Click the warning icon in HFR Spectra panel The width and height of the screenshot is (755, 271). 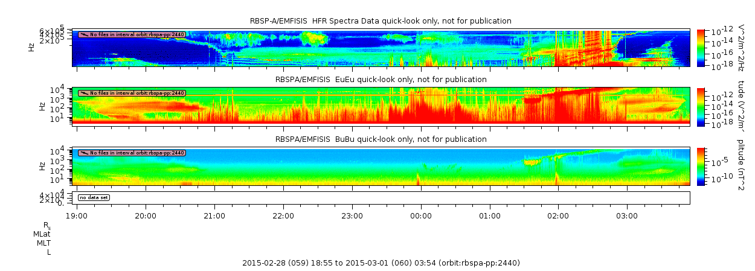click(x=84, y=34)
